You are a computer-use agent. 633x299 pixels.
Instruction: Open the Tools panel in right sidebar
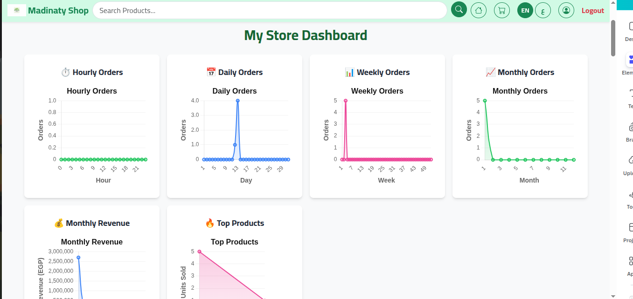click(x=630, y=197)
